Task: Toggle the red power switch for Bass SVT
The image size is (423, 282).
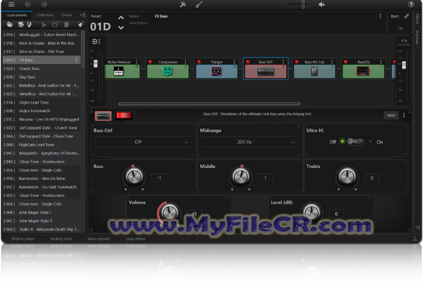Action: tap(124, 115)
